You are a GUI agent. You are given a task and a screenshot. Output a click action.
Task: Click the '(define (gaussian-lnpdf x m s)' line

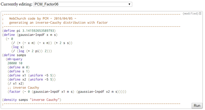point(30,35)
